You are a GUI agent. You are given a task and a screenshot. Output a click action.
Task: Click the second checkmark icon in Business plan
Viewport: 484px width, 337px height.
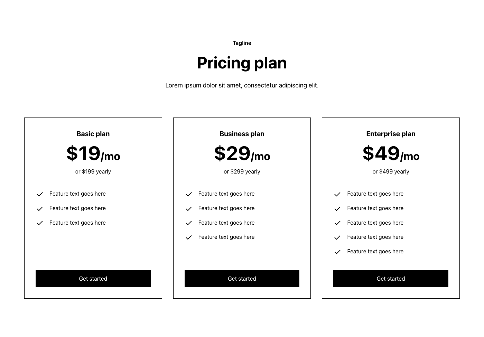click(189, 209)
